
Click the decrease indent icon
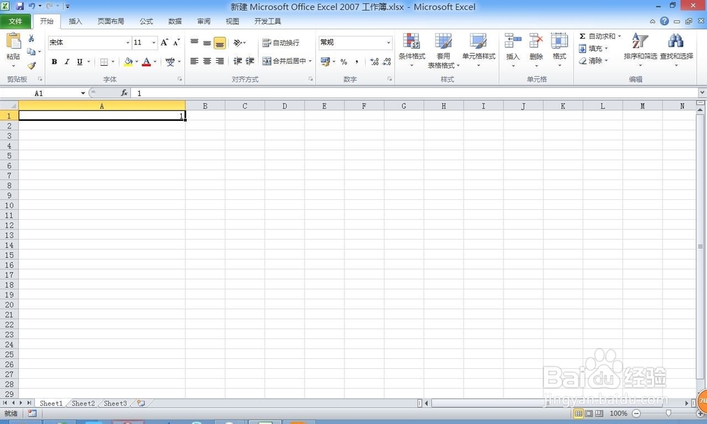[238, 61]
